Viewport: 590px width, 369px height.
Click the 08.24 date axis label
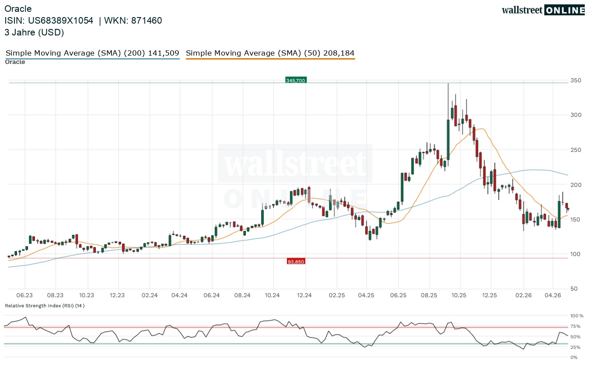[x=242, y=295]
